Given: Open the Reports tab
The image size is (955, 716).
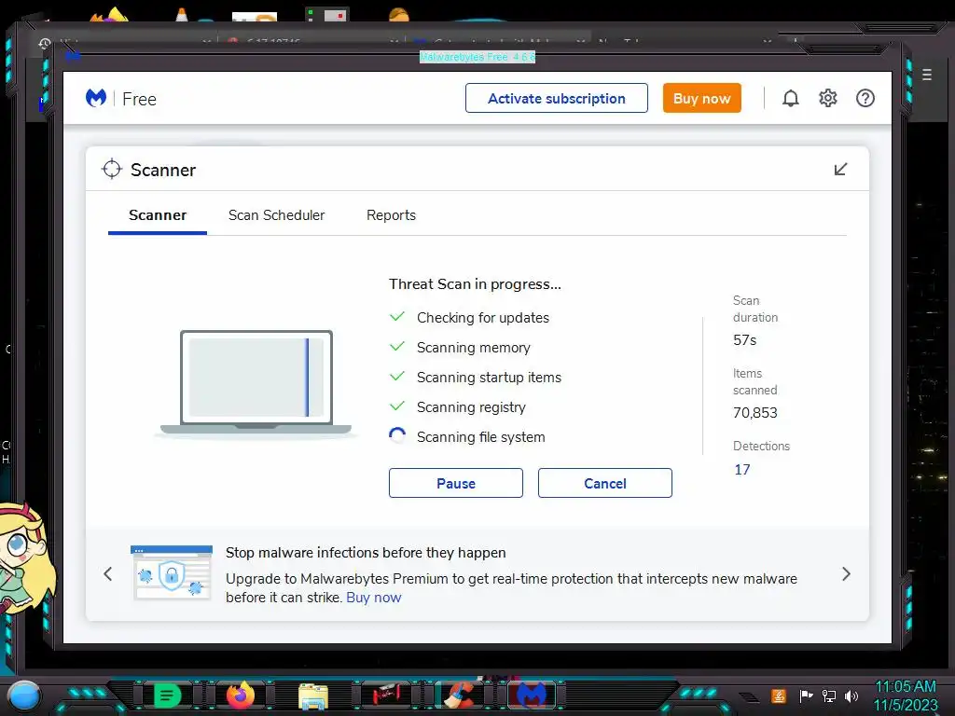Looking at the screenshot, I should click(x=391, y=215).
